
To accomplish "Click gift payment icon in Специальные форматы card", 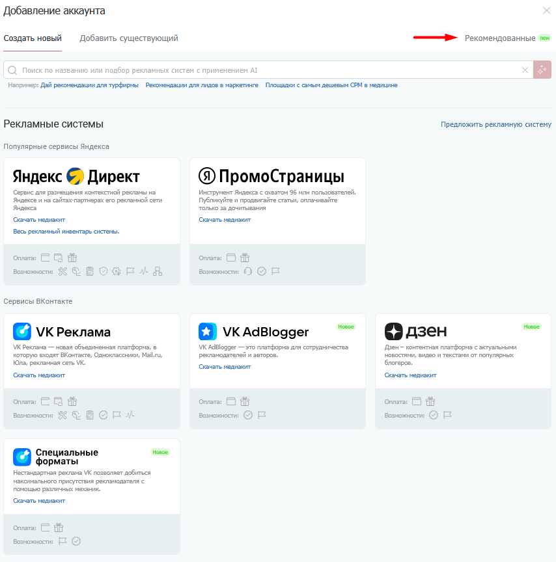I will click(x=59, y=528).
